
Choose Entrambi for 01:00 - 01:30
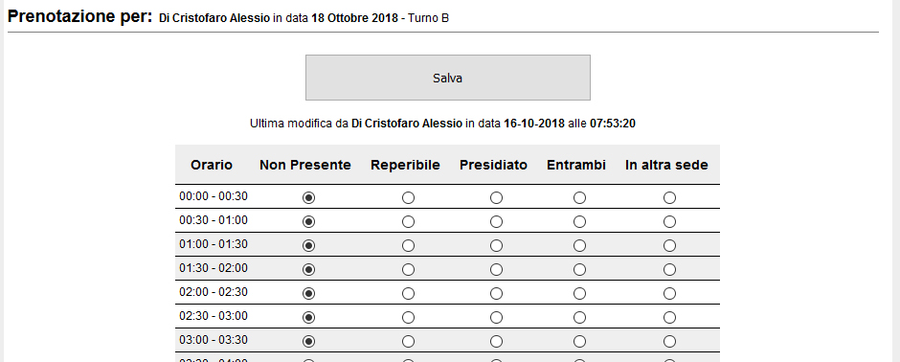tap(579, 245)
